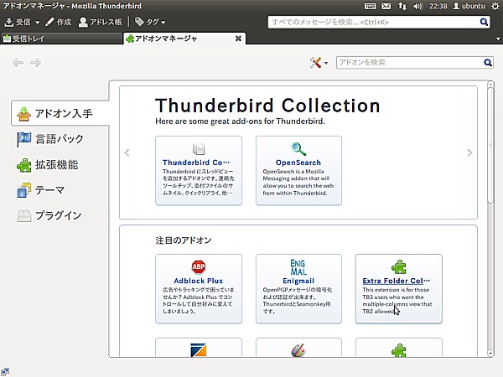The height and width of the screenshot is (377, 503).
Task: Select アドオン入手 category
Action: pyautogui.click(x=60, y=113)
